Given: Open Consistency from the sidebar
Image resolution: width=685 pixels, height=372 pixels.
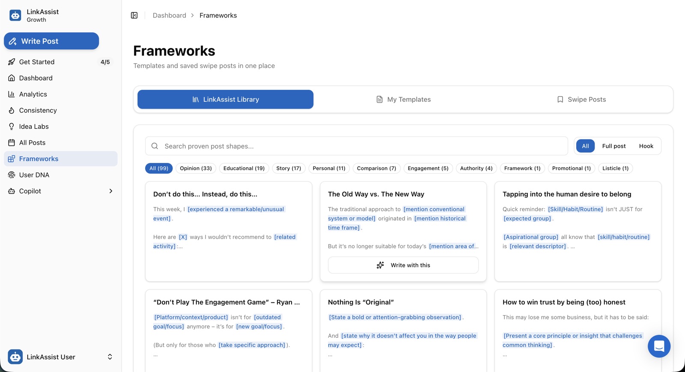Looking at the screenshot, I should point(60,110).
